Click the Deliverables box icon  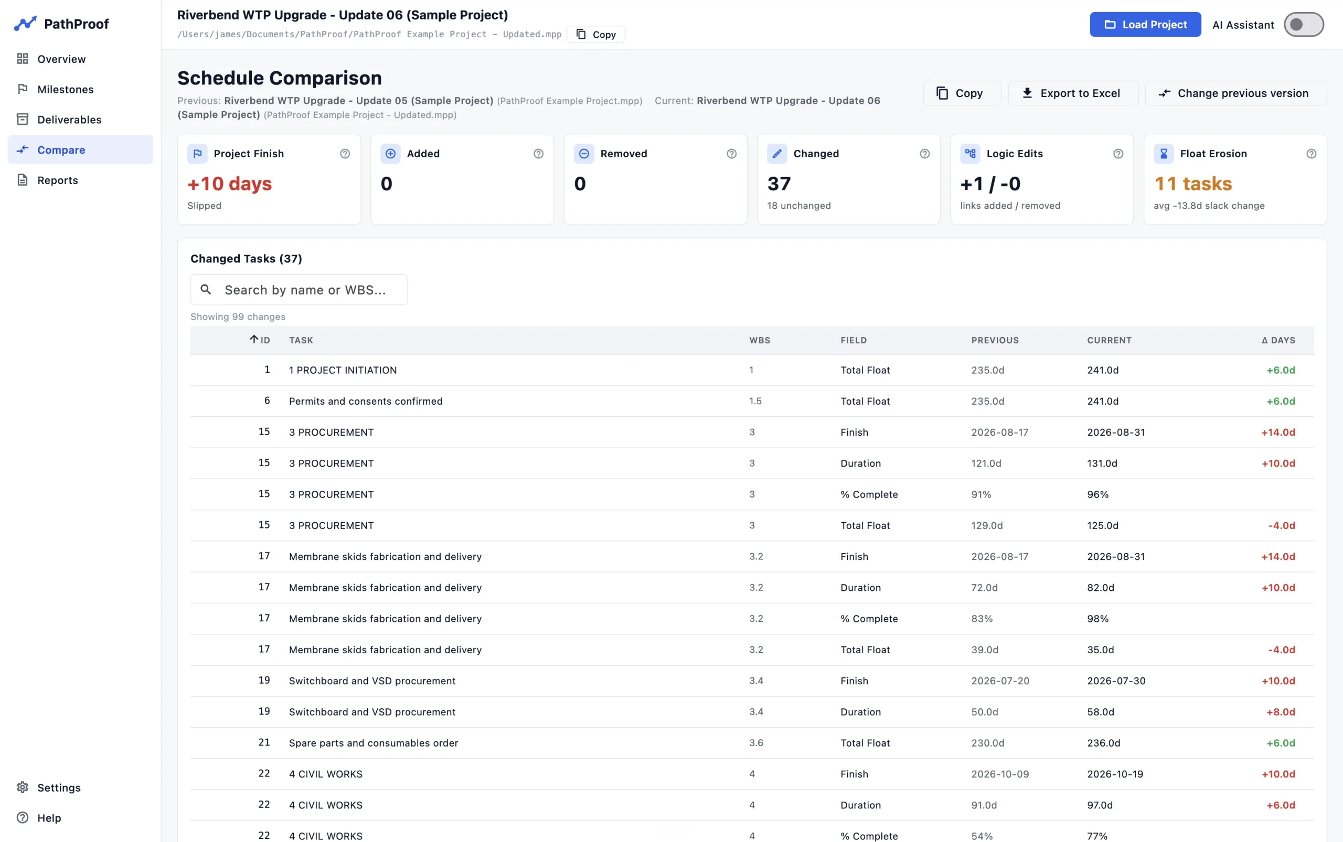click(x=22, y=119)
